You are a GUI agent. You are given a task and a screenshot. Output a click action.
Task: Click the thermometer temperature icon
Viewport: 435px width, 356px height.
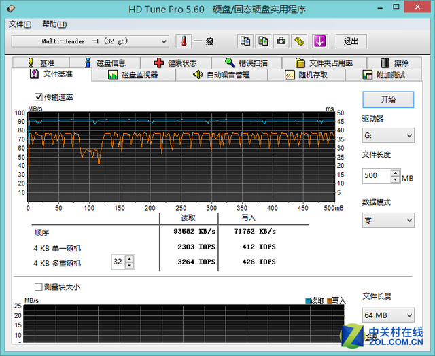[x=184, y=41]
